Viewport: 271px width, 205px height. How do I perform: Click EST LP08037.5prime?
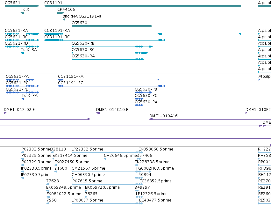[x=87, y=200]
